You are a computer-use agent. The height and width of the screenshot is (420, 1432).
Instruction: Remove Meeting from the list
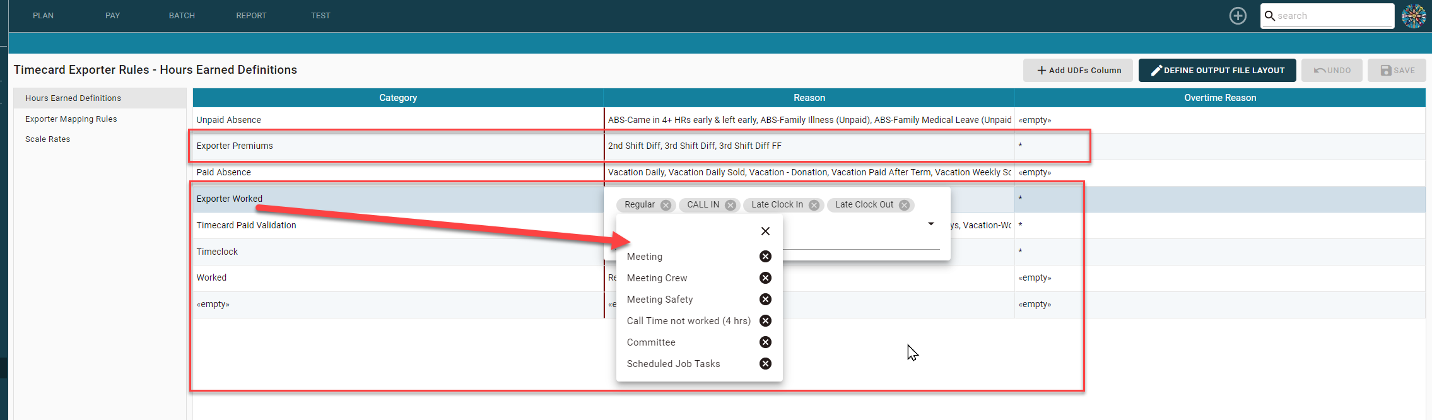(765, 257)
